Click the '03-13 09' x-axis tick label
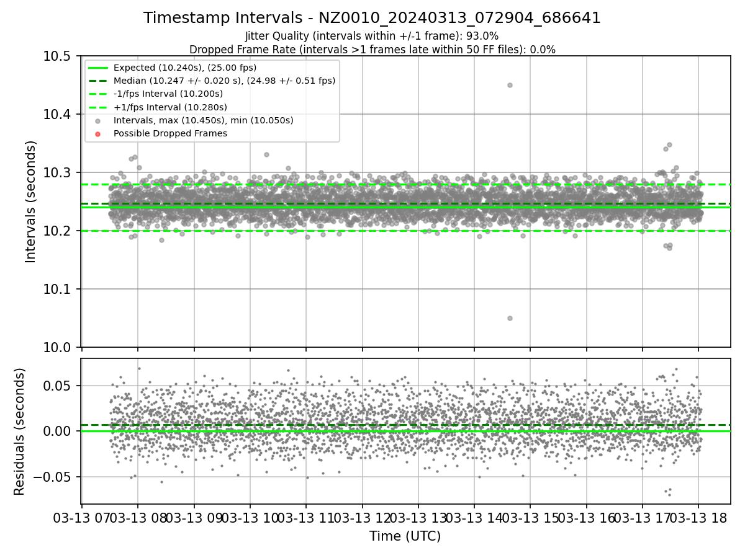 click(194, 518)
